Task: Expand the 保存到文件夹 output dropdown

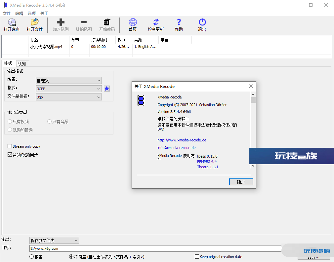Action: coord(54,241)
